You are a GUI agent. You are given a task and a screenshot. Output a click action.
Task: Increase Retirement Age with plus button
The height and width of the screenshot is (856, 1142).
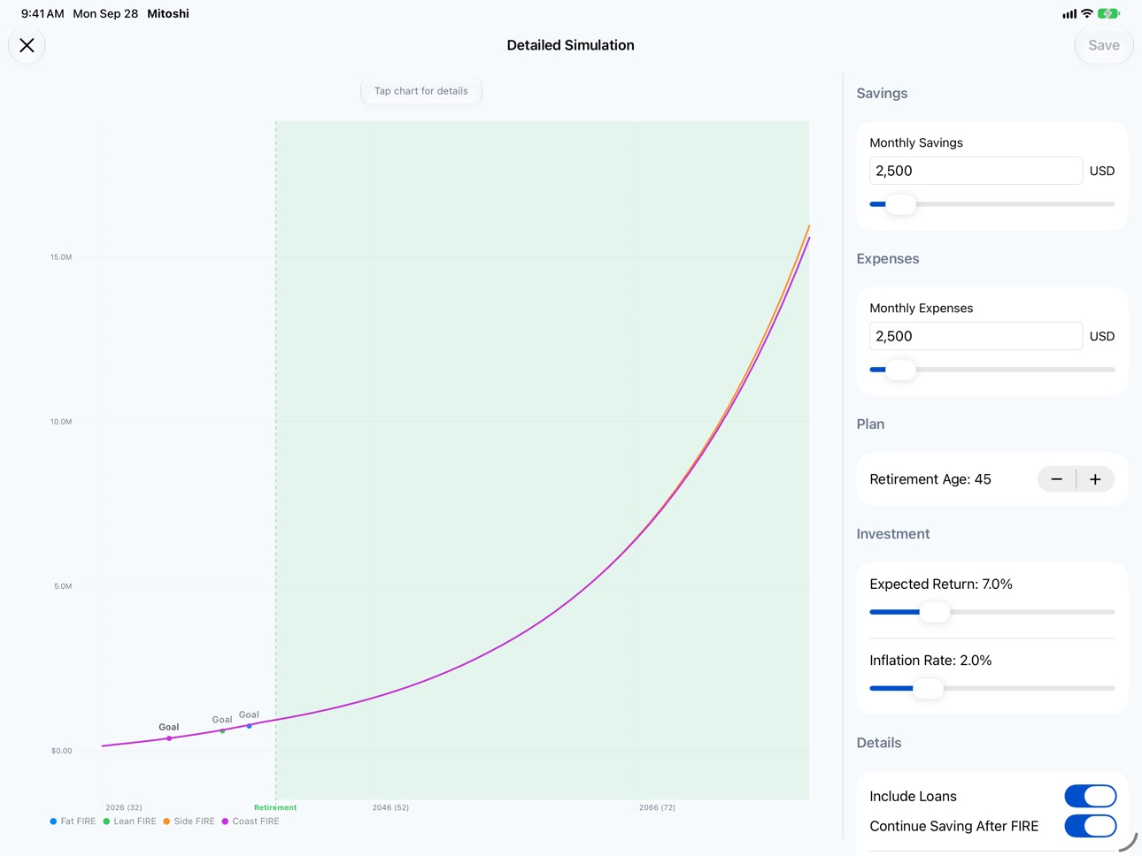pos(1095,479)
